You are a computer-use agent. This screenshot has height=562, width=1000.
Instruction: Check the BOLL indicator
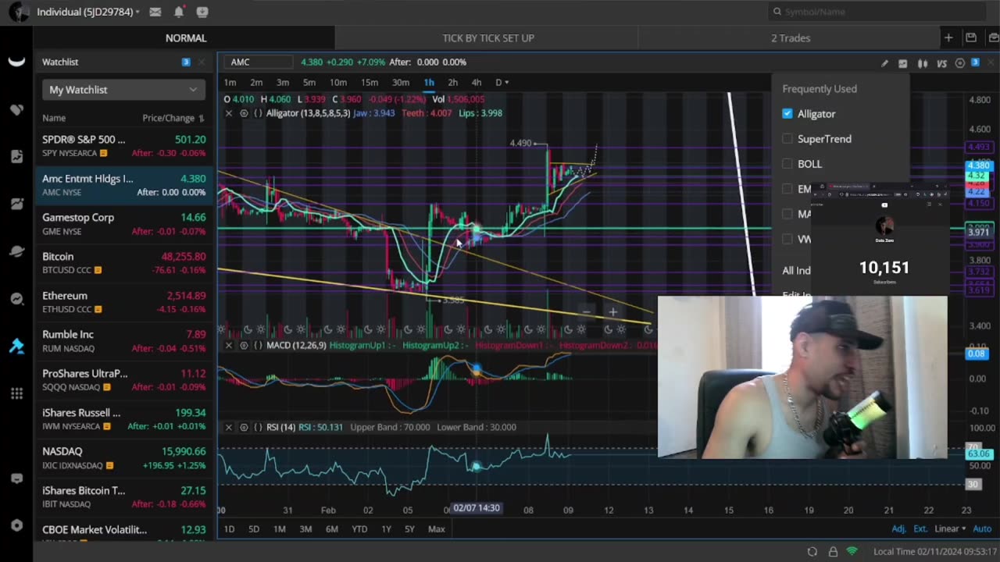(x=787, y=164)
